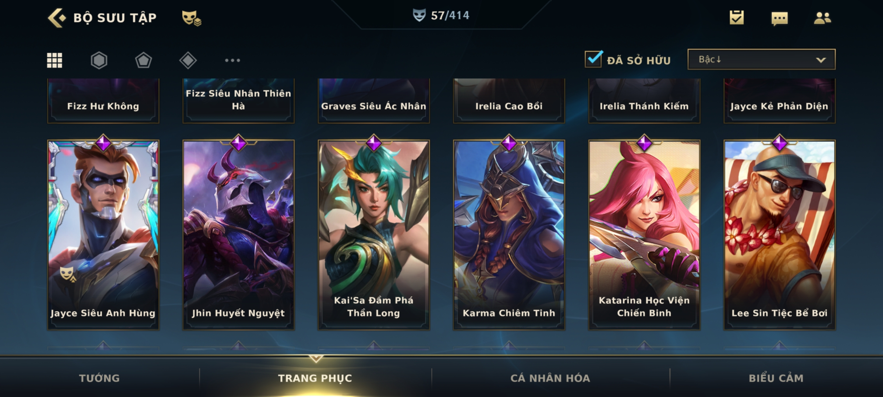This screenshot has width=883, height=397.
Task: Open the Biểu Cảm tab
Action: click(x=776, y=378)
